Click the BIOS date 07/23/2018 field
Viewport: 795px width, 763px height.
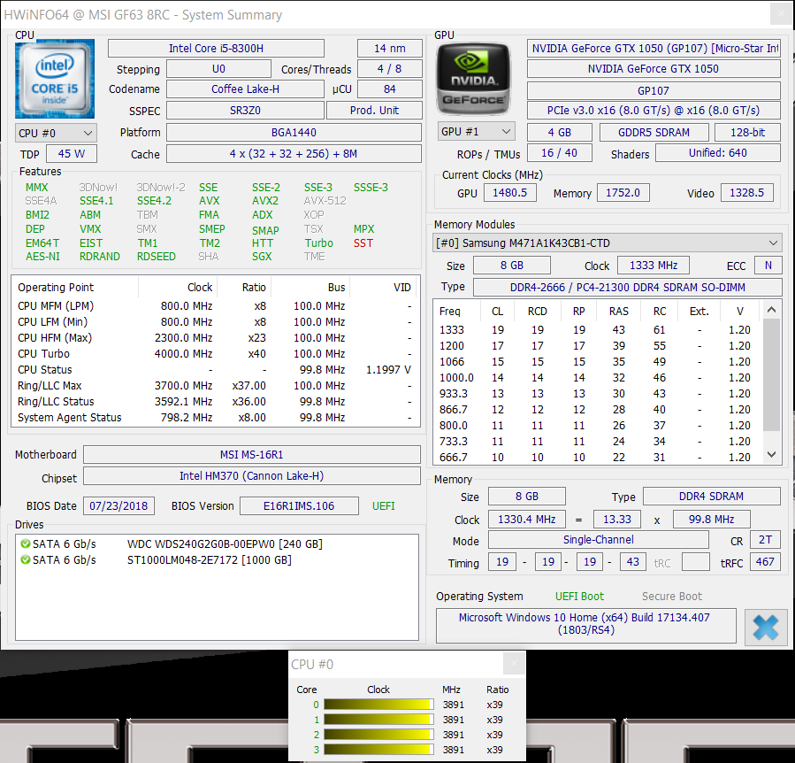(118, 505)
